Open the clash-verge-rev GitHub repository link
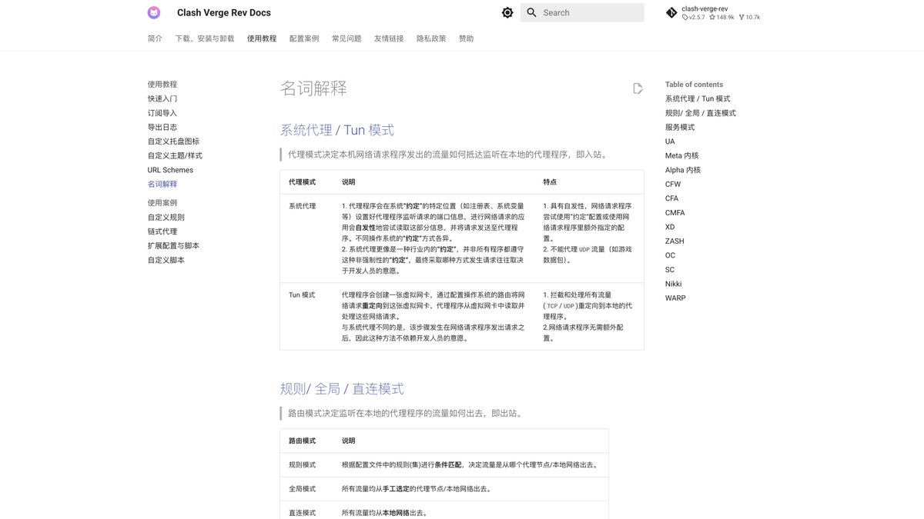The height and width of the screenshot is (519, 924). coord(713,12)
